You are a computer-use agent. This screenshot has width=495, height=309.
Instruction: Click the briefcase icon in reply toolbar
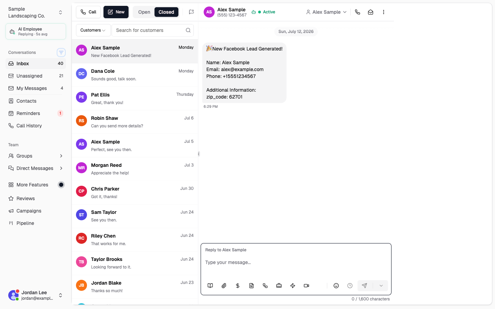tap(279, 286)
